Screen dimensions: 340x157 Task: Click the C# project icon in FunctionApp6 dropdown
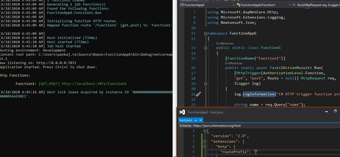[x=182, y=5]
